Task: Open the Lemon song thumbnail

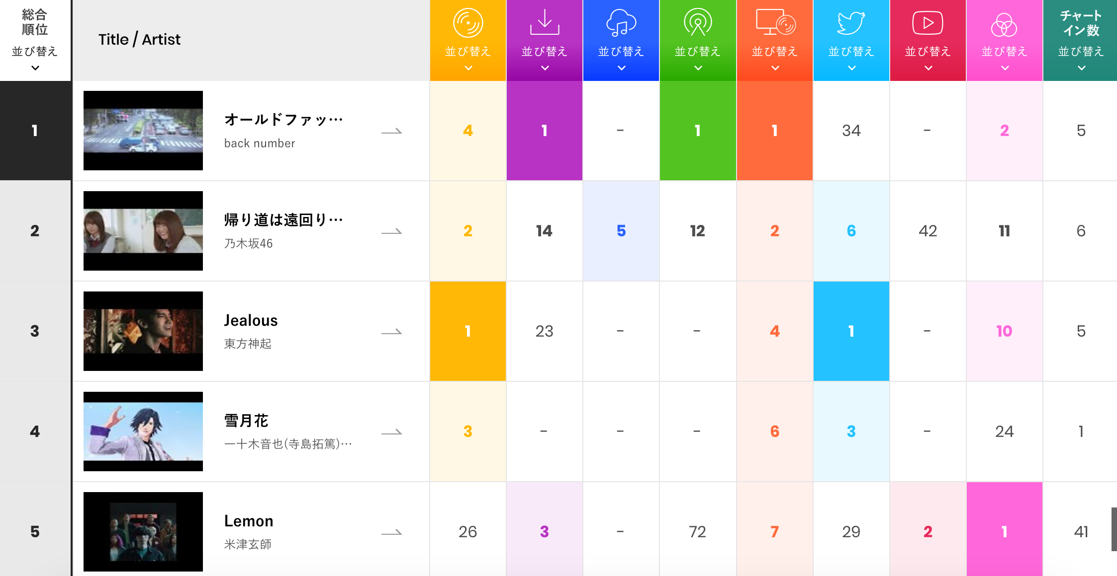Action: point(143,531)
